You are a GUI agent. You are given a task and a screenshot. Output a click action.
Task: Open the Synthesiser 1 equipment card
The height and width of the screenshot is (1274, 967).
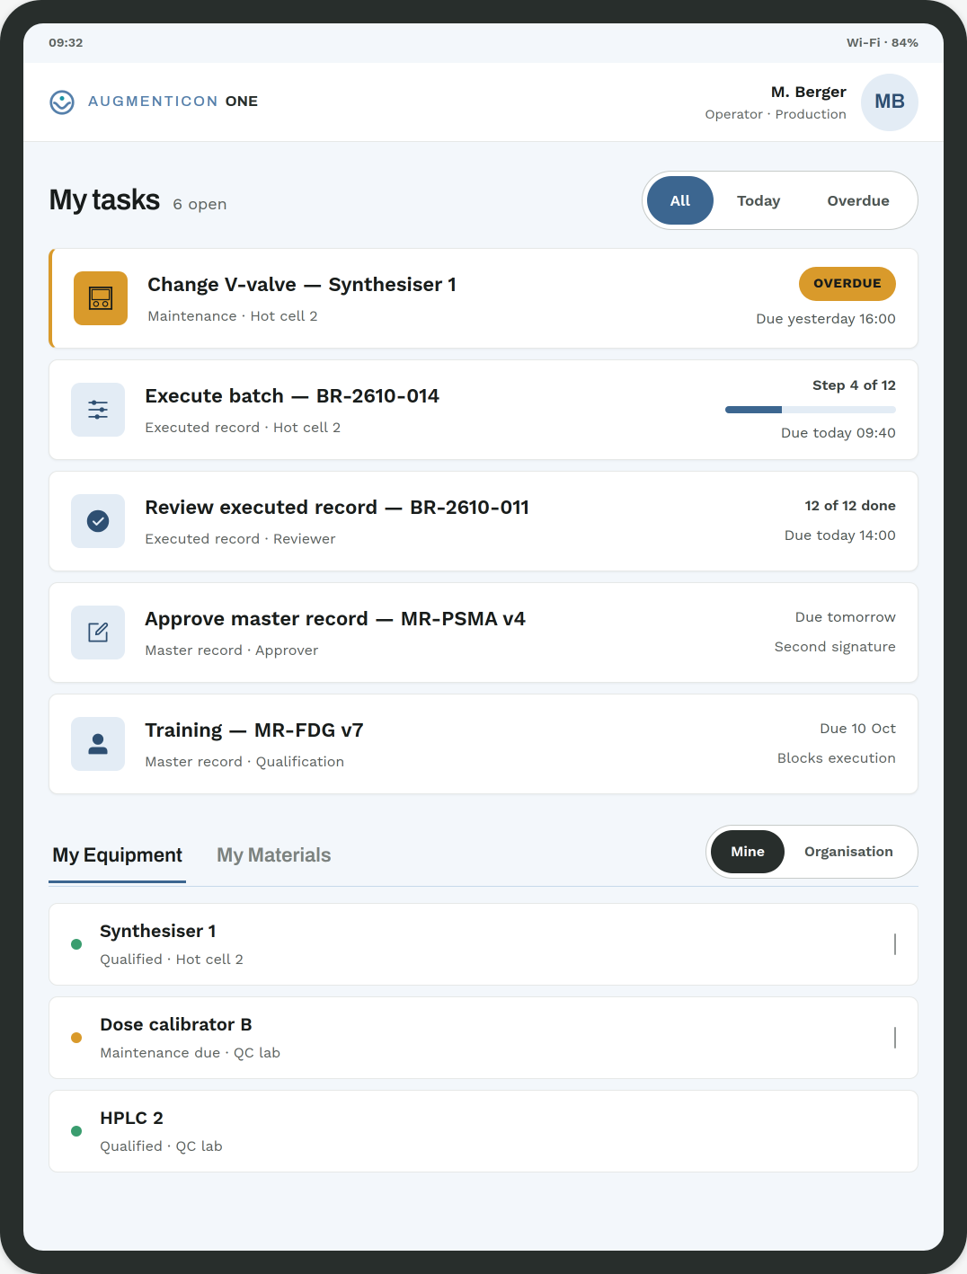(483, 944)
